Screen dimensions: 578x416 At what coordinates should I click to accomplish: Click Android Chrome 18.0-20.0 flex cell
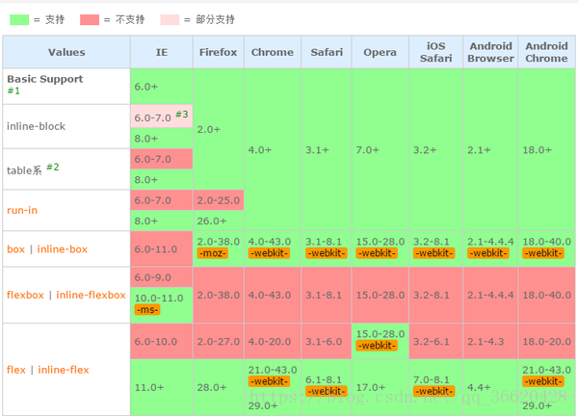click(546, 342)
